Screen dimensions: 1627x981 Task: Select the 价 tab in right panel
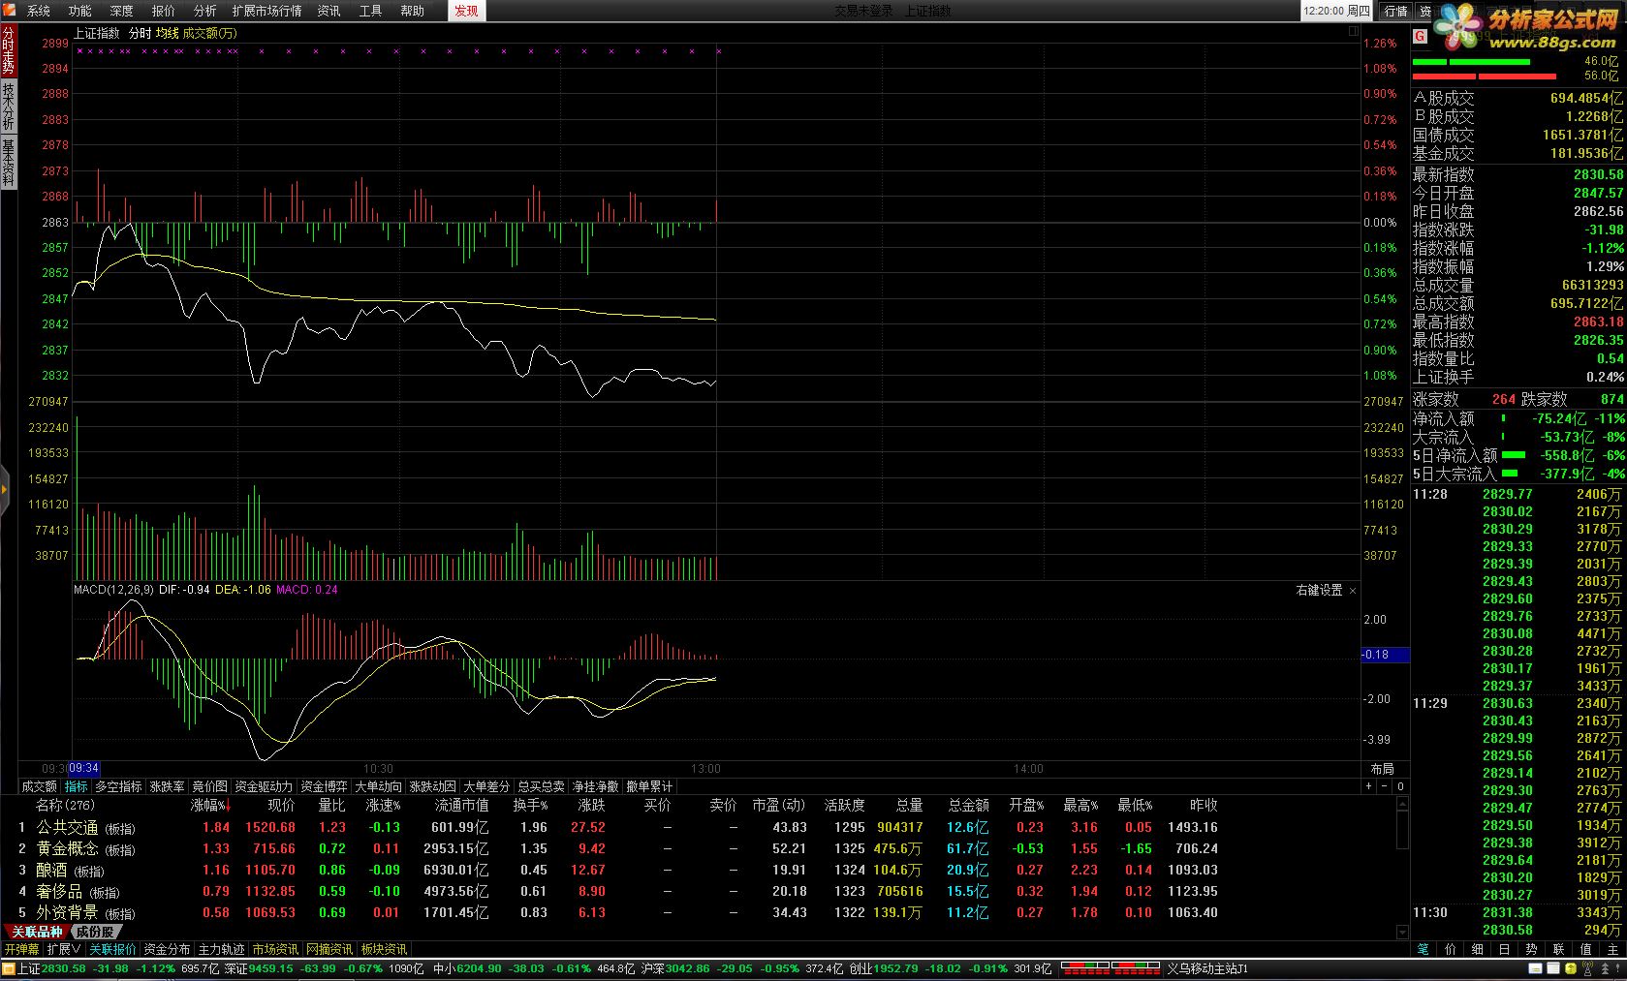1450,949
